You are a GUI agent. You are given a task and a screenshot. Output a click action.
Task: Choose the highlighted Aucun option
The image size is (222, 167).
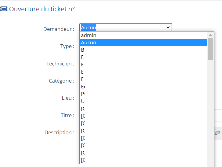[144, 43]
